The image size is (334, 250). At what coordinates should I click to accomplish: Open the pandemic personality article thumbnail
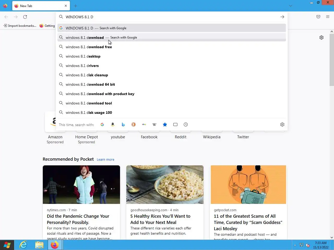[x=81, y=185]
